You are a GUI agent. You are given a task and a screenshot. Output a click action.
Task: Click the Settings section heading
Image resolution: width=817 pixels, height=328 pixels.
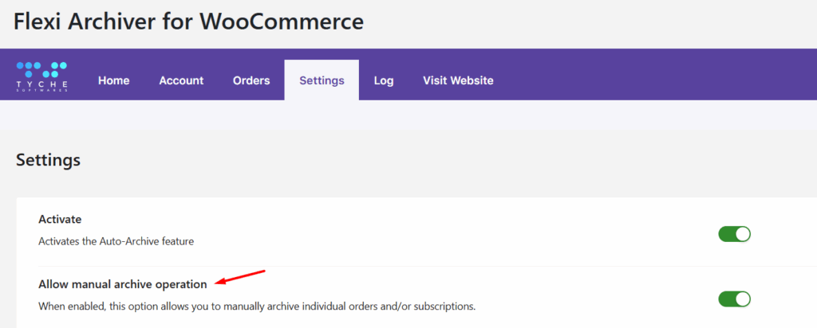pos(48,159)
